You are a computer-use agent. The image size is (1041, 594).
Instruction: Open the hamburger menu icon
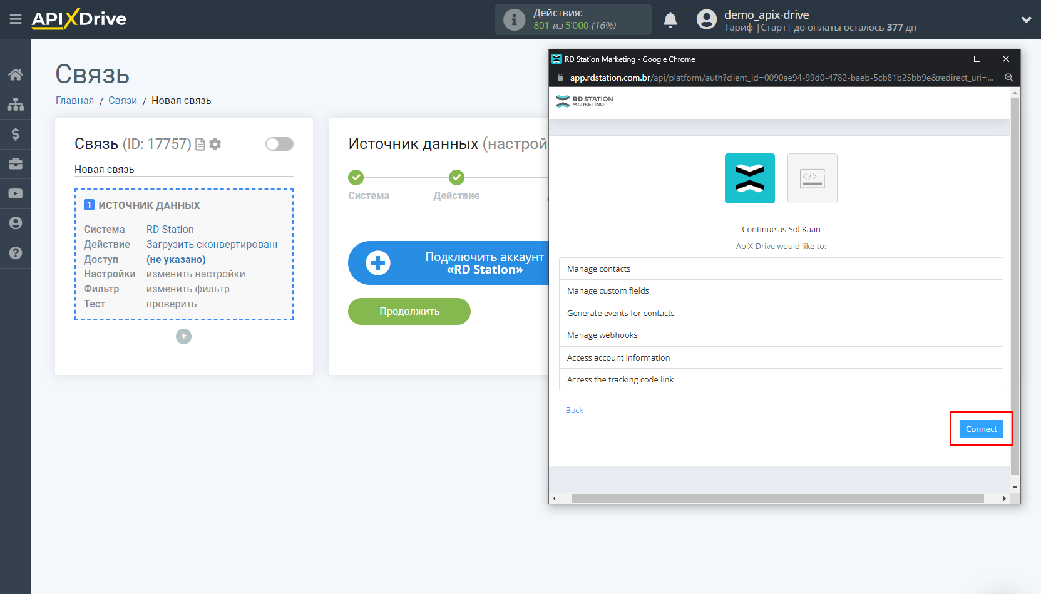16,19
